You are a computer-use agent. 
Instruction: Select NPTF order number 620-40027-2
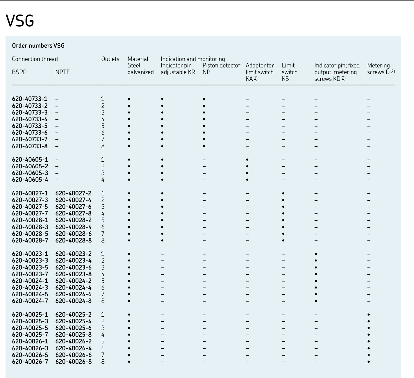tap(73, 193)
